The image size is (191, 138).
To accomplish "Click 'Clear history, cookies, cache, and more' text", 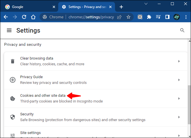I will point(52,64).
